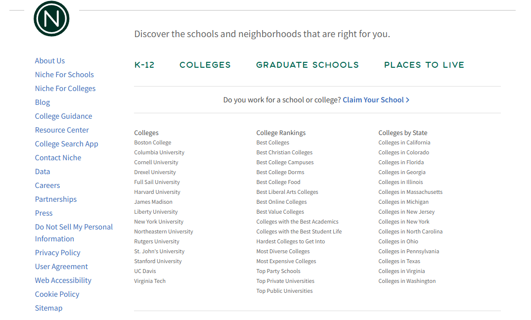The height and width of the screenshot is (320, 531).
Task: Select Harvard University from Colleges list
Action: point(157,192)
